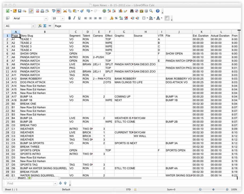The image size is (244, 194).
Task: Insert a chart from the toolbar
Action: click(x=121, y=11)
